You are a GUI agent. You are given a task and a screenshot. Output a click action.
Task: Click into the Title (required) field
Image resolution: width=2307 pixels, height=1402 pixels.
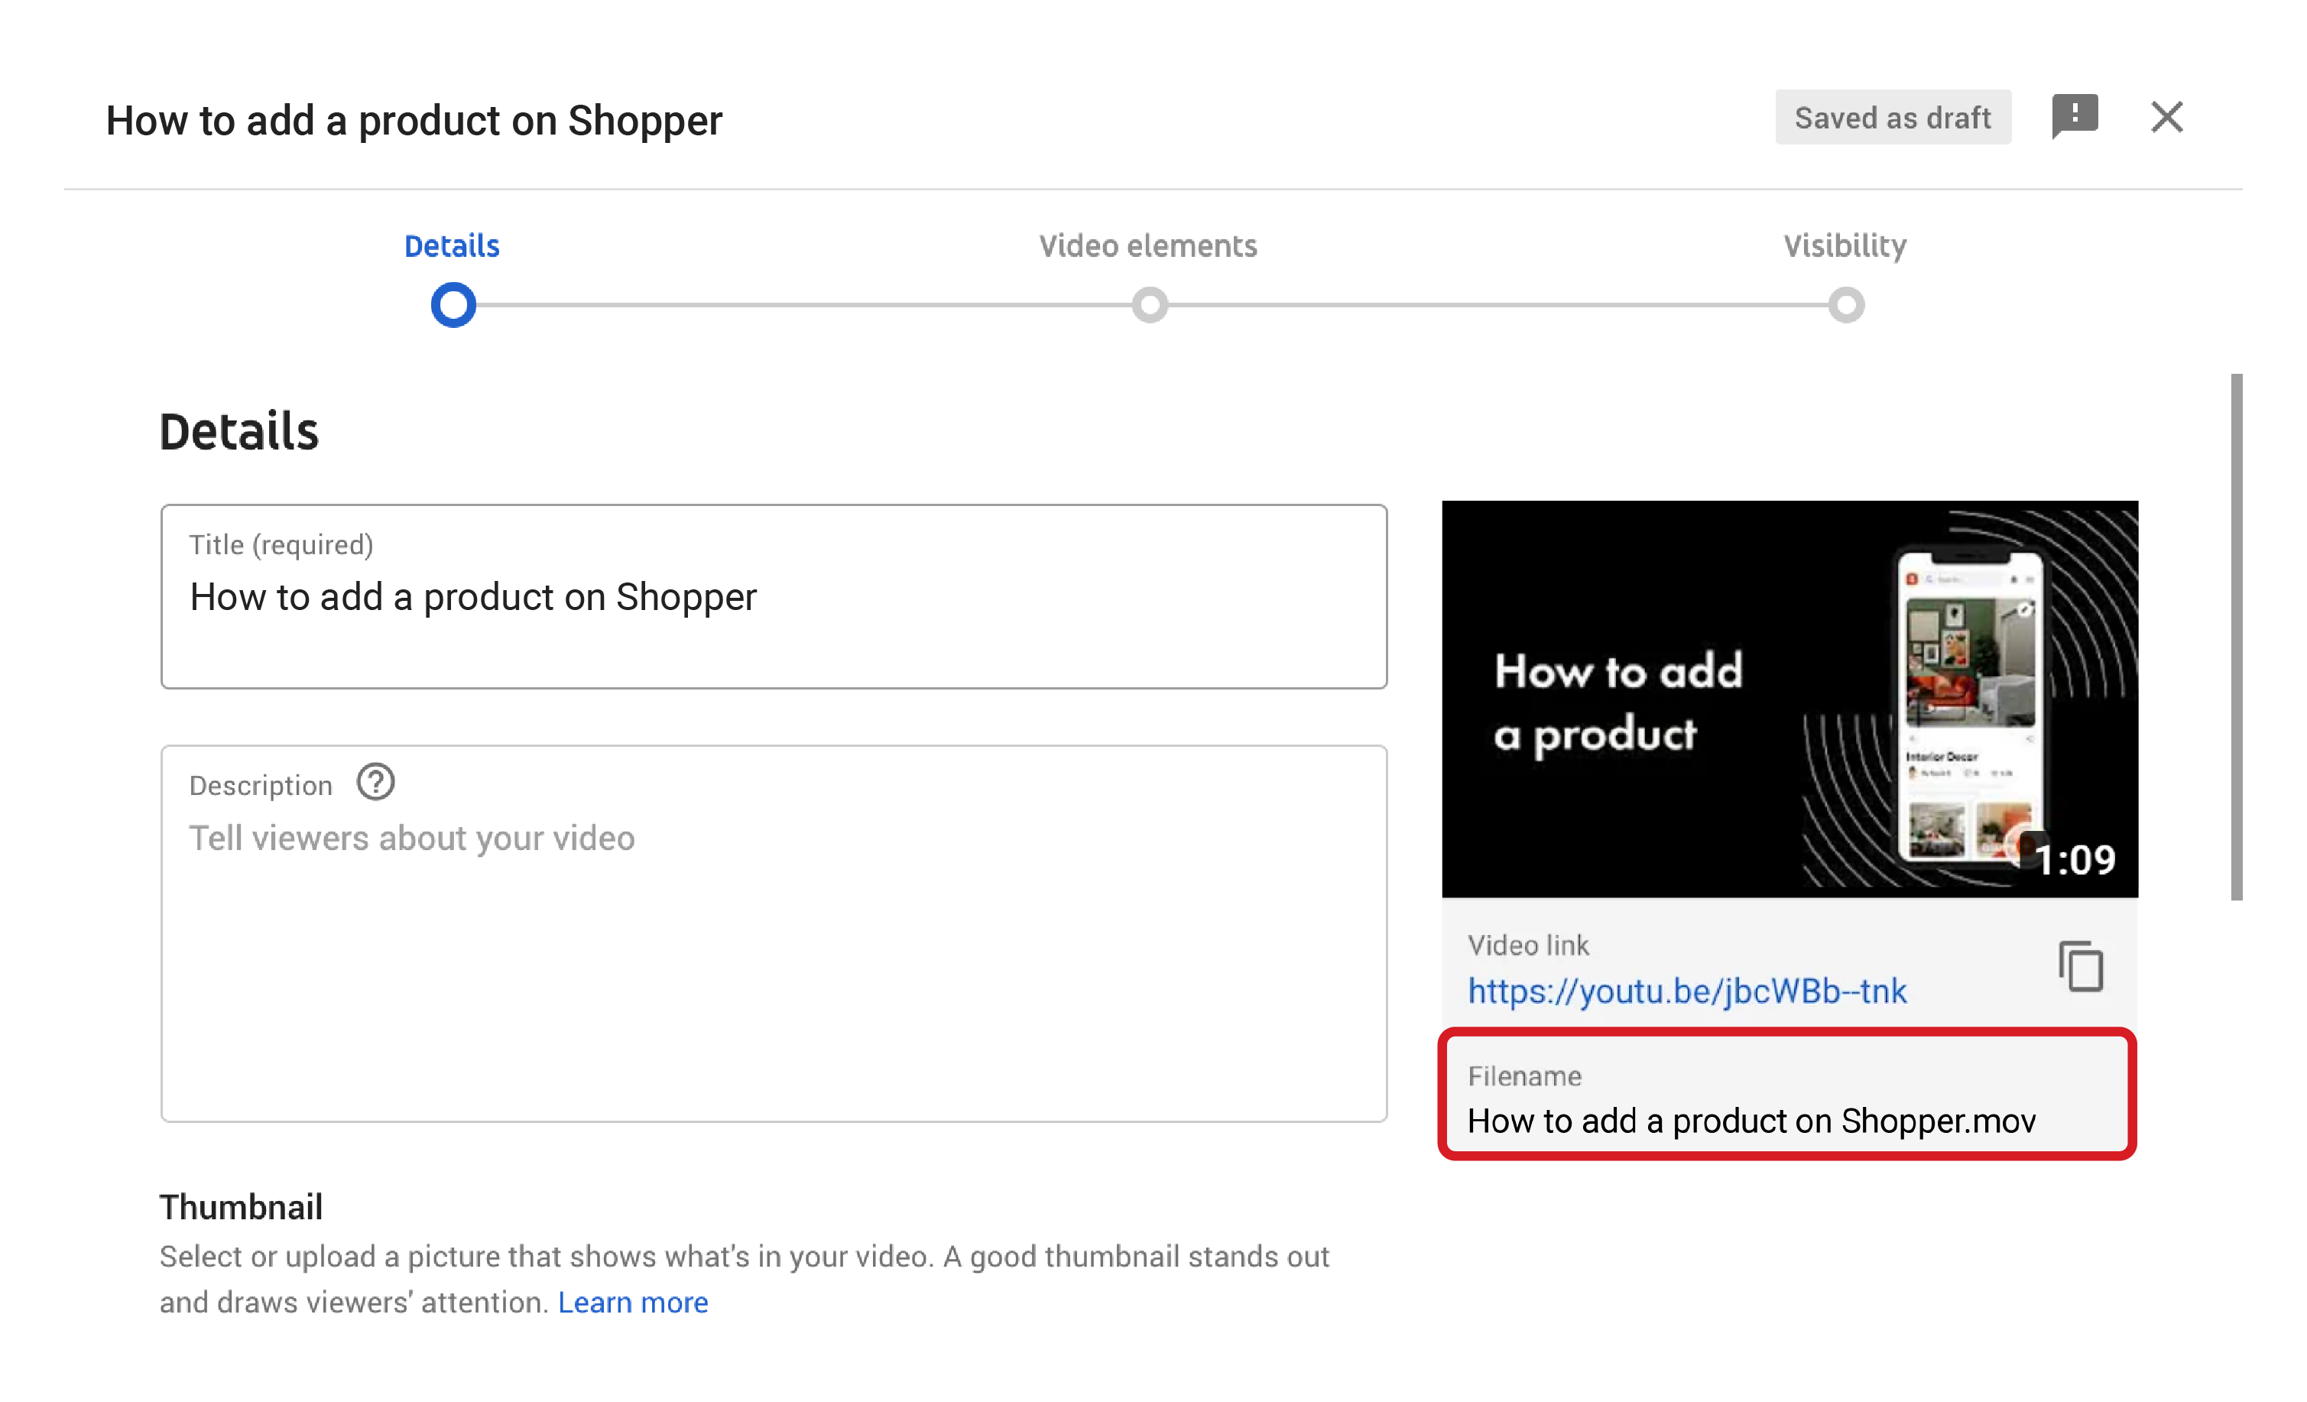pyautogui.click(x=774, y=596)
